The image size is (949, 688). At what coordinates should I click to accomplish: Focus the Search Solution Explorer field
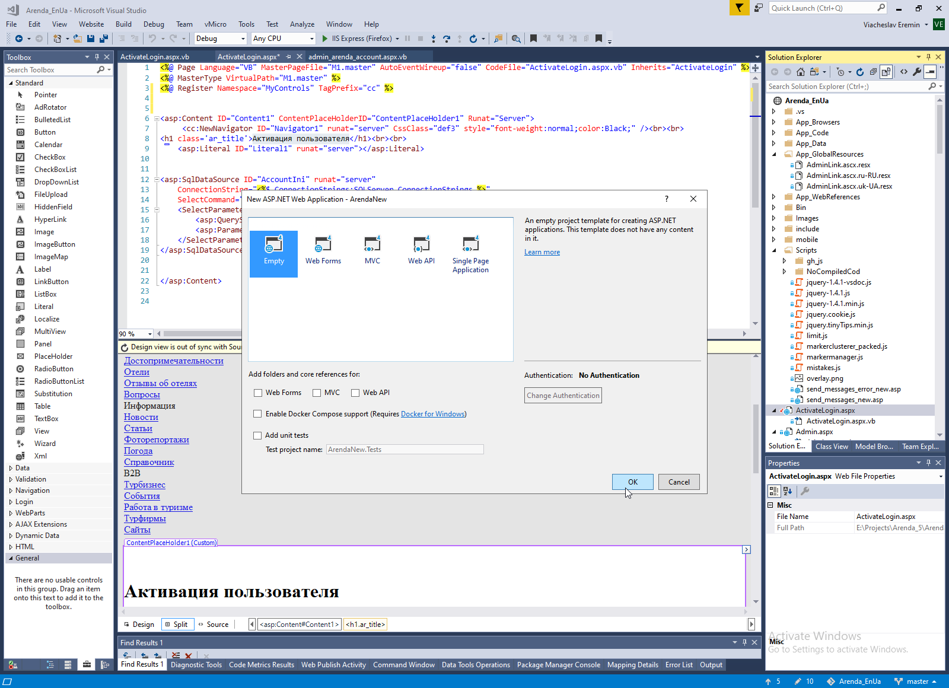coord(848,87)
